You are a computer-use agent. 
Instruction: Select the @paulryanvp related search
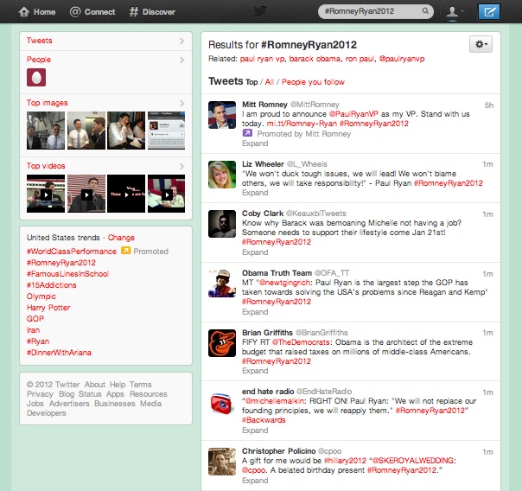coord(402,59)
